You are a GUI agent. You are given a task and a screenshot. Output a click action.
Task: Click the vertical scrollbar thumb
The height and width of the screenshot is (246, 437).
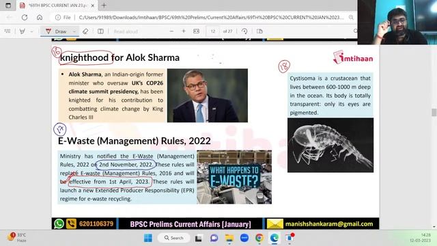(434, 112)
